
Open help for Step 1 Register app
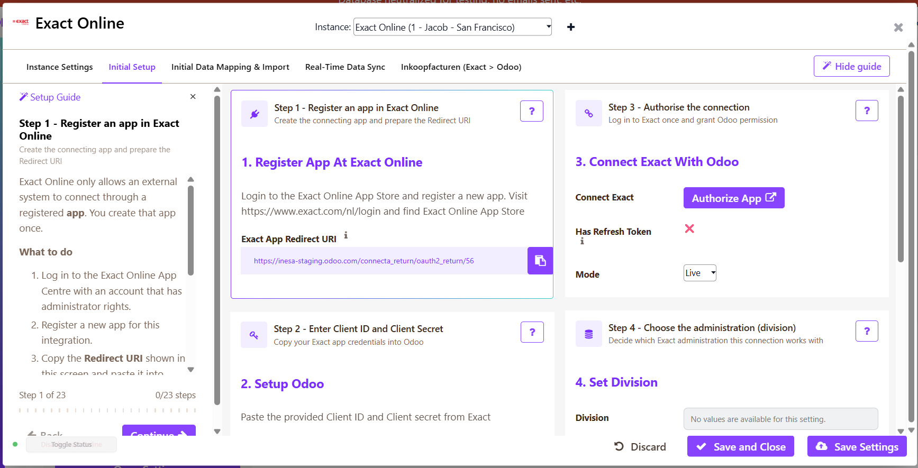coord(532,111)
